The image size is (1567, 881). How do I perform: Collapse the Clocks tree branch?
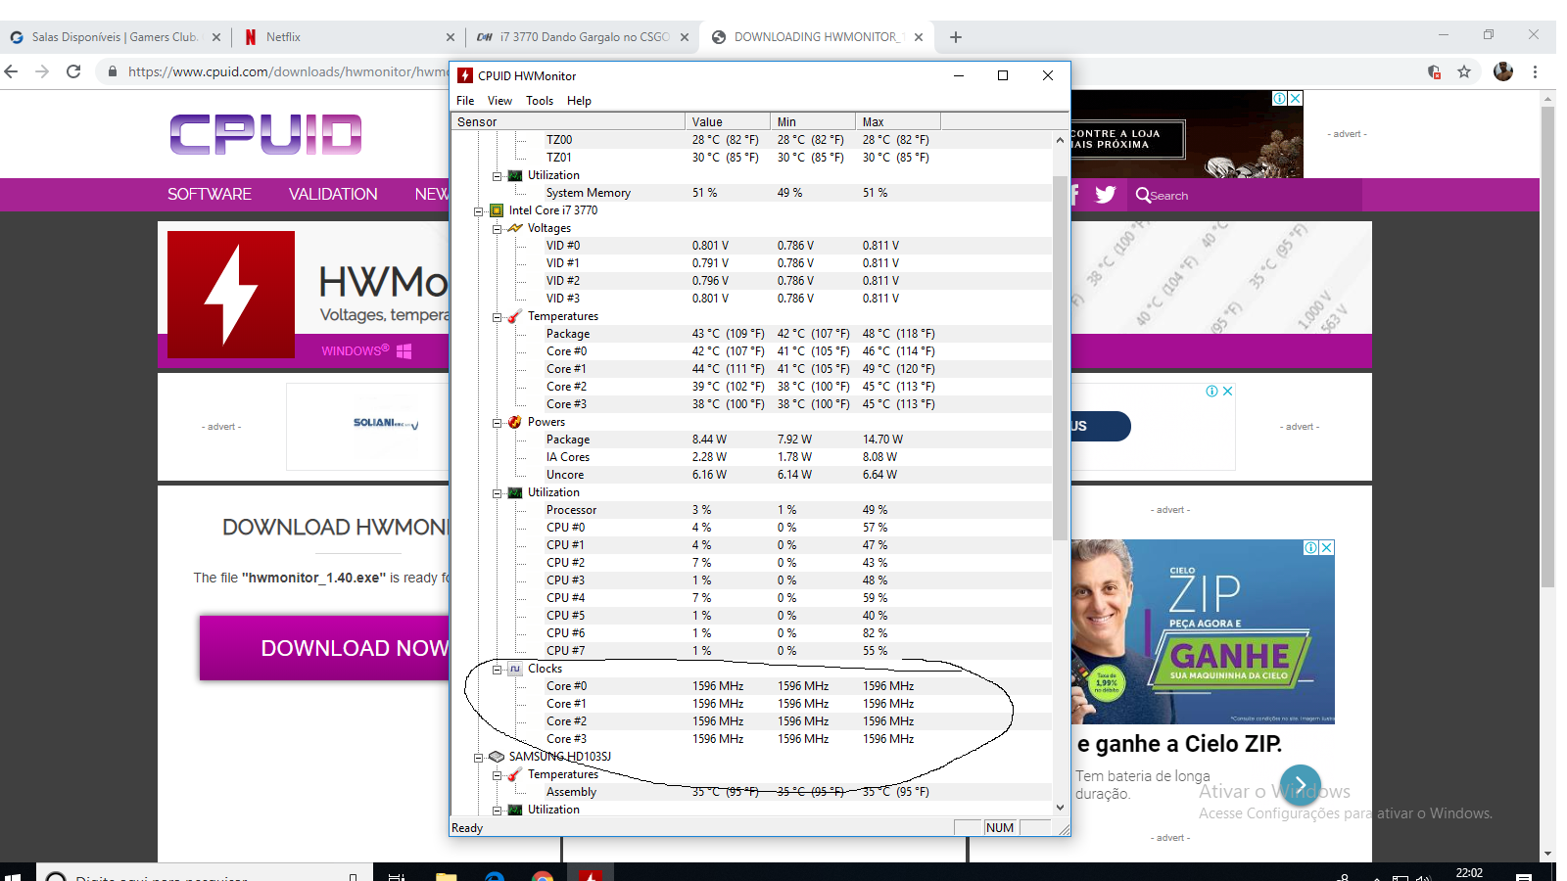coord(498,669)
